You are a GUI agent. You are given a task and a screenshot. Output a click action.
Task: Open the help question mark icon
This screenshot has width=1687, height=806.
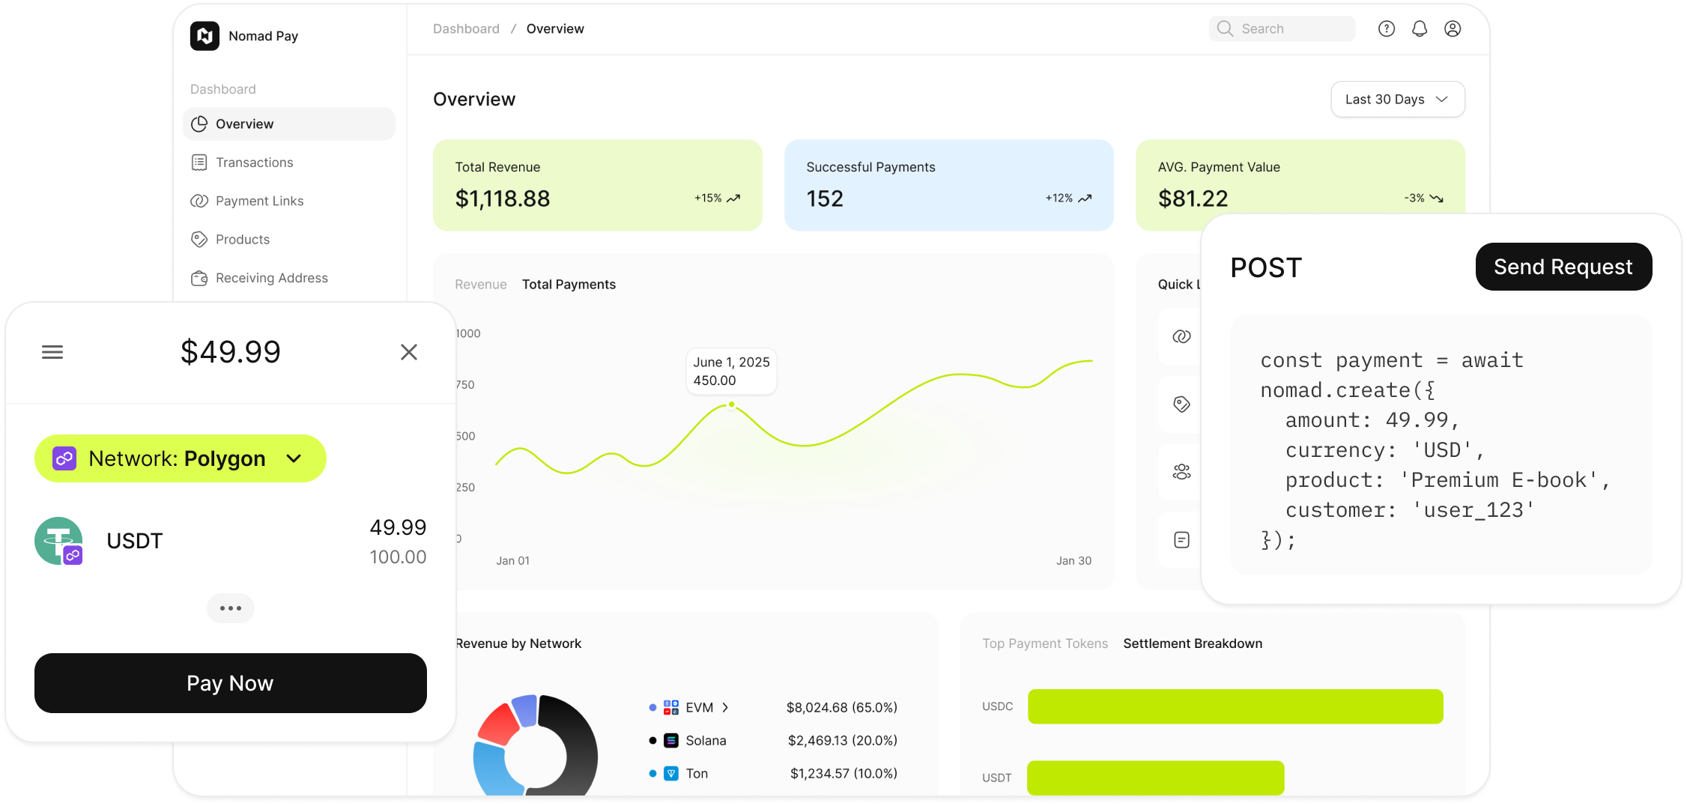tap(1387, 28)
